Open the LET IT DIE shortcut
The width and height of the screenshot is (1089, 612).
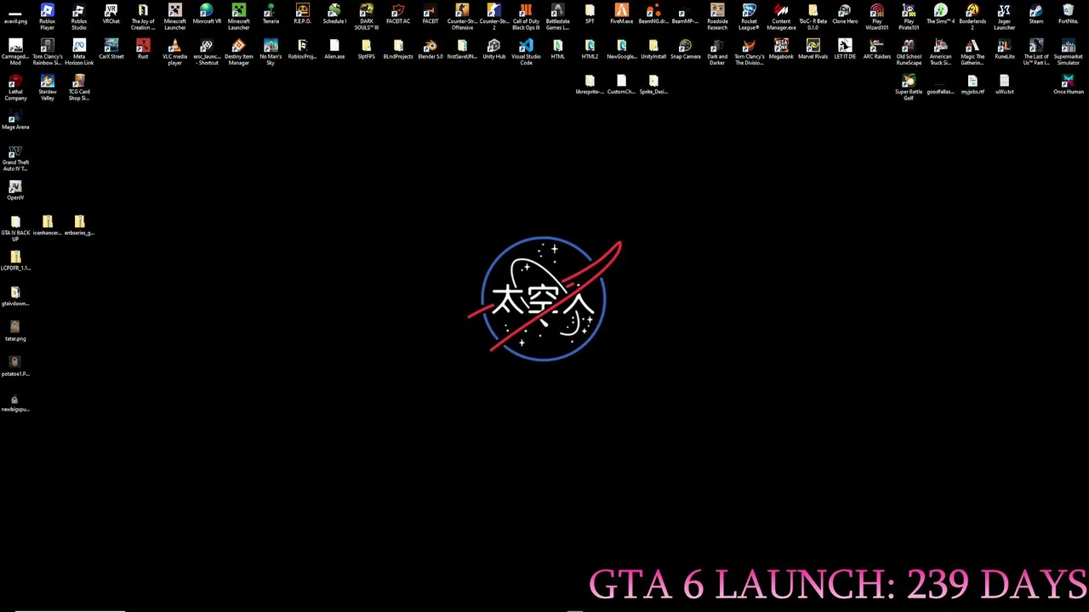pyautogui.click(x=845, y=50)
